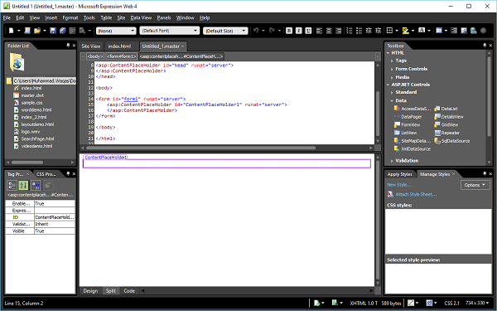This screenshot has width=497, height=311.
Task: Open the (Default Font) dropdown
Action: point(170,31)
